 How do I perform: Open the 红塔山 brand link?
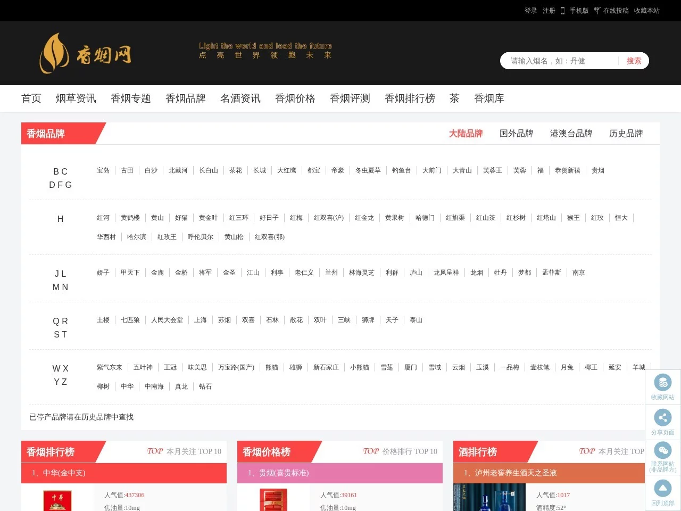click(546, 218)
